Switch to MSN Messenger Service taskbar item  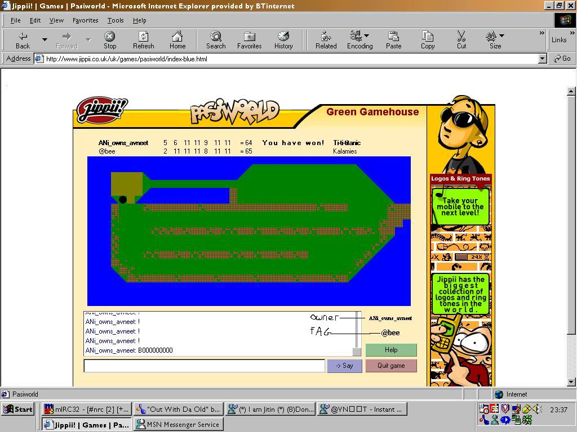click(x=178, y=425)
